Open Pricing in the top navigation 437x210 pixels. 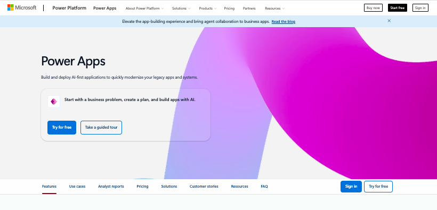pos(229,9)
